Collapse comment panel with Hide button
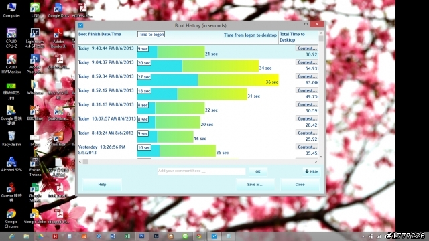This screenshot has height=241, width=429. [311, 171]
